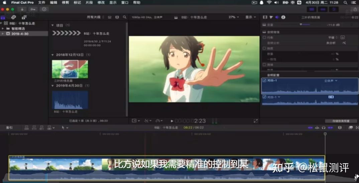This screenshot has height=183, width=359.
Task: Open the 立体声 channel dropdown
Action: 331,81
